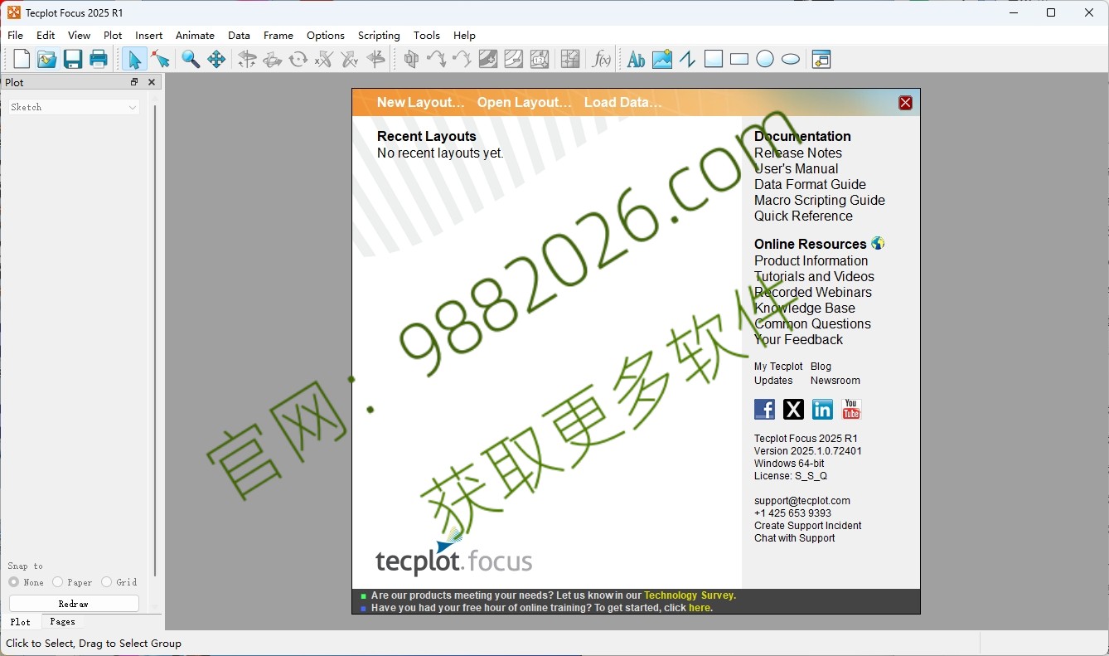Select Snap to None radio button
Image resolution: width=1109 pixels, height=656 pixels.
(x=14, y=582)
